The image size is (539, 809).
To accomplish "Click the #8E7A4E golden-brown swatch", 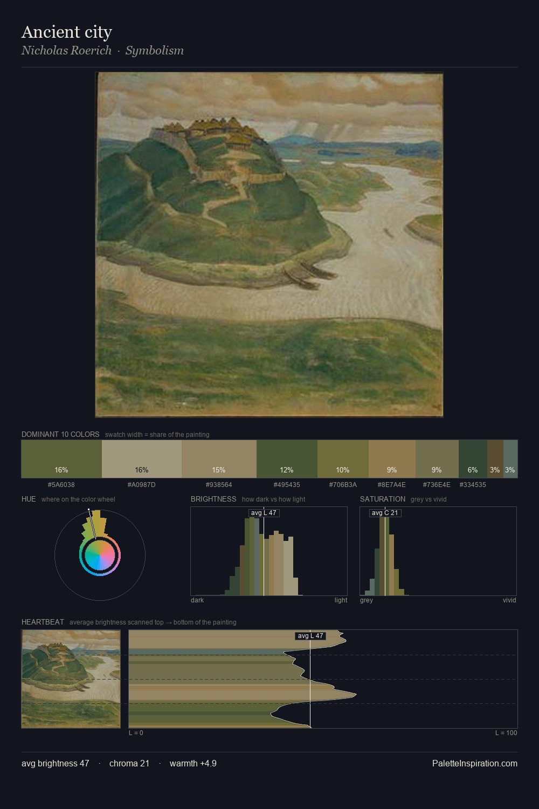I will click(392, 459).
